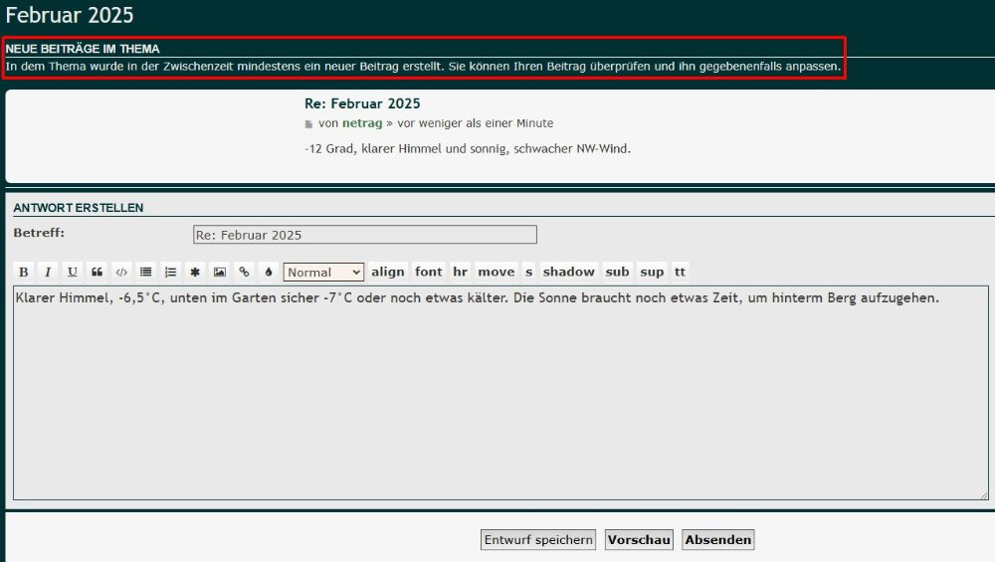Open the netrag user profile link
The width and height of the screenshot is (995, 562).
362,123
